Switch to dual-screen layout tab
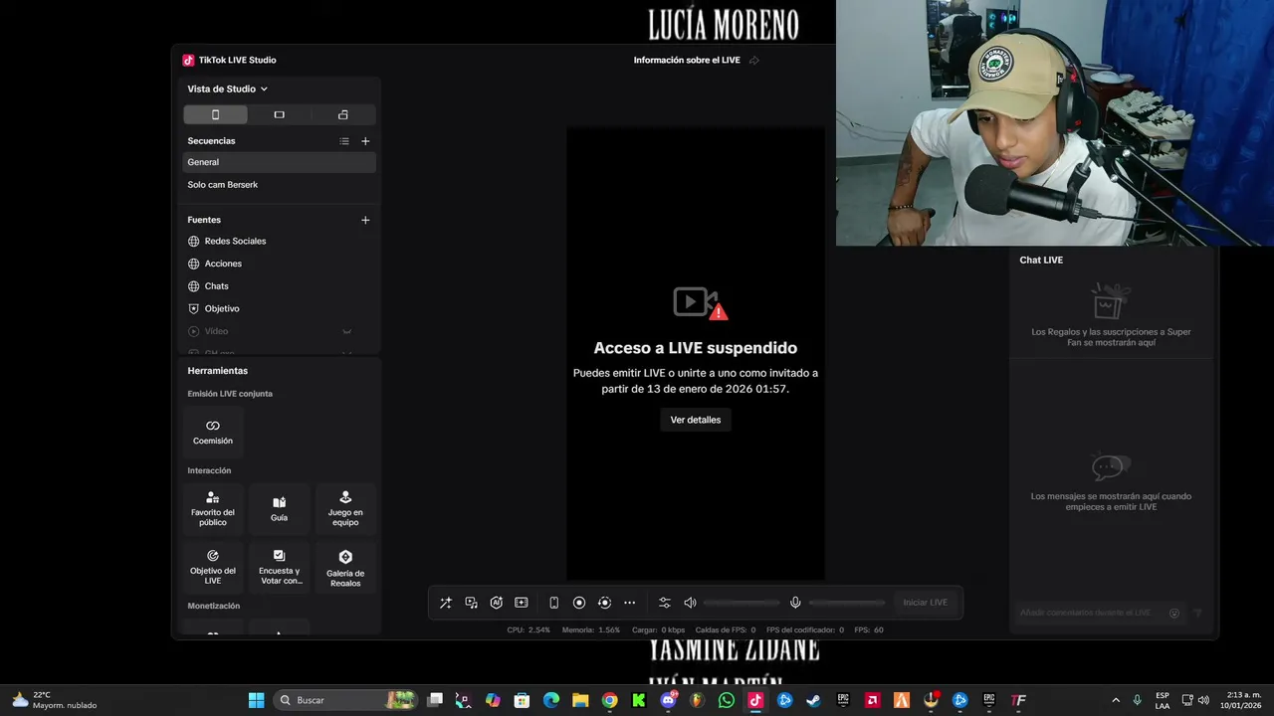1274x716 pixels. point(342,114)
